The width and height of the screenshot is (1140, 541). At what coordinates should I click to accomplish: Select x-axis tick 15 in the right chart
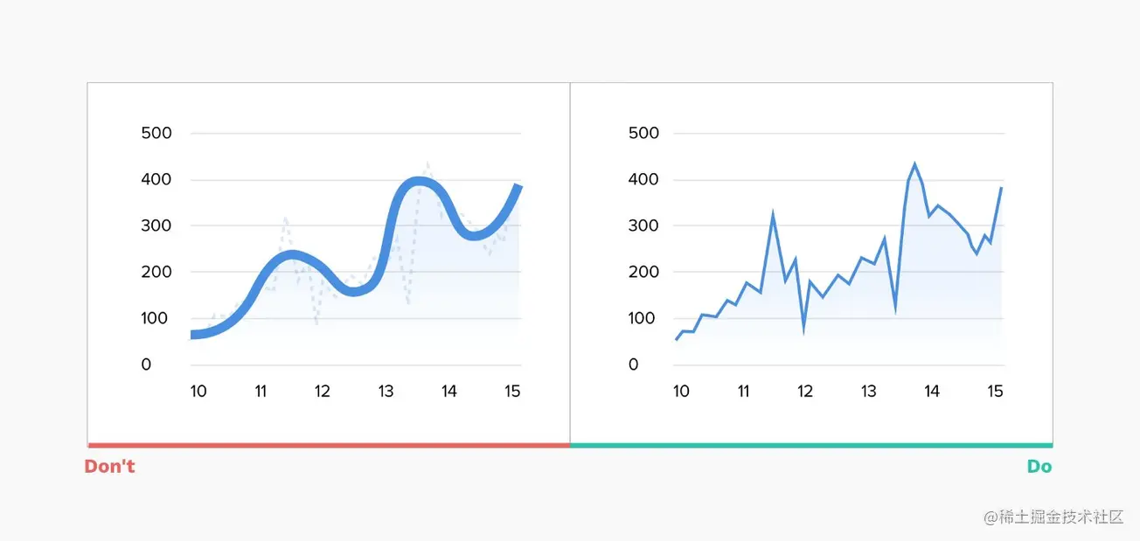coord(995,391)
